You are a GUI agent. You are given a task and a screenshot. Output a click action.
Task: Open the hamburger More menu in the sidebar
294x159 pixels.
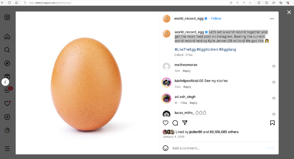[7, 149]
